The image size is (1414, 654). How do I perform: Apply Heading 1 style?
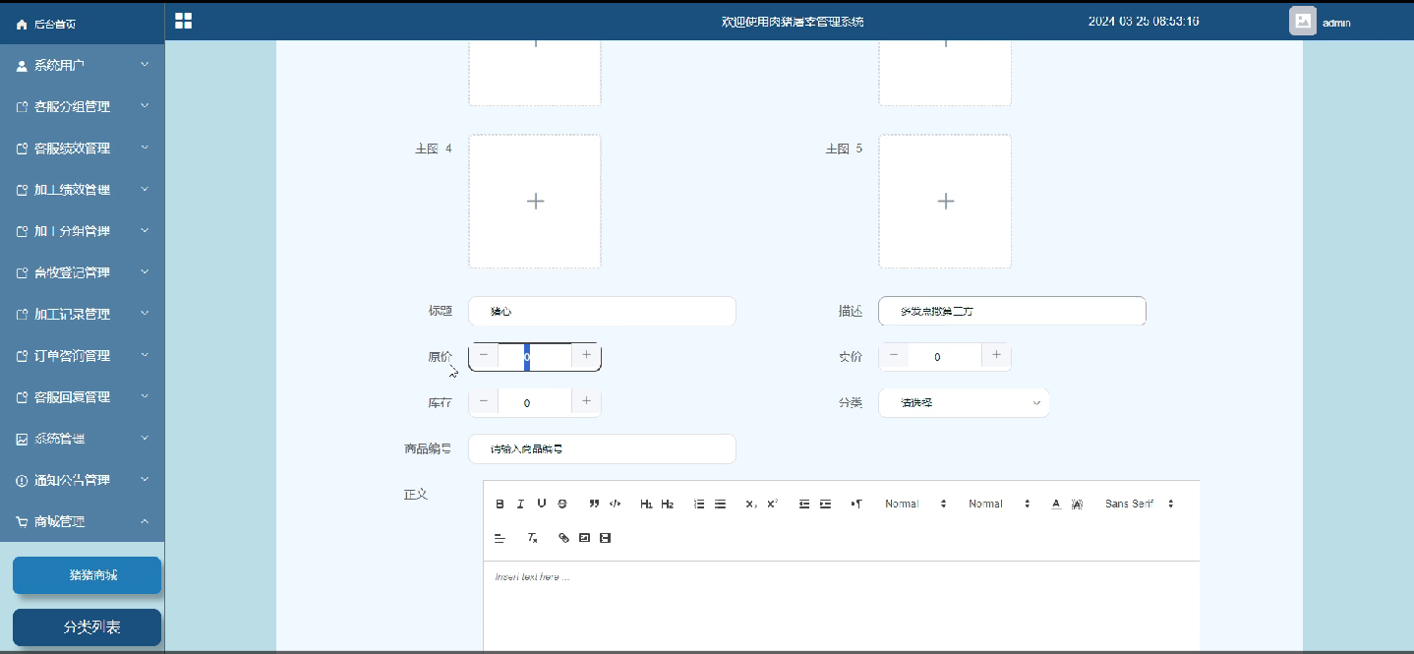point(646,504)
